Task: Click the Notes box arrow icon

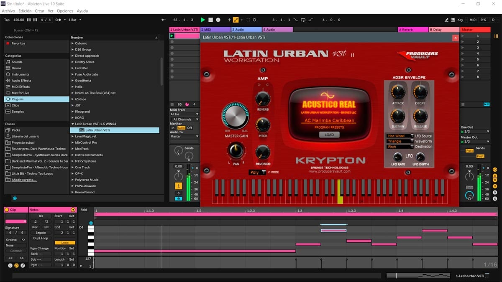Action: pos(73,209)
